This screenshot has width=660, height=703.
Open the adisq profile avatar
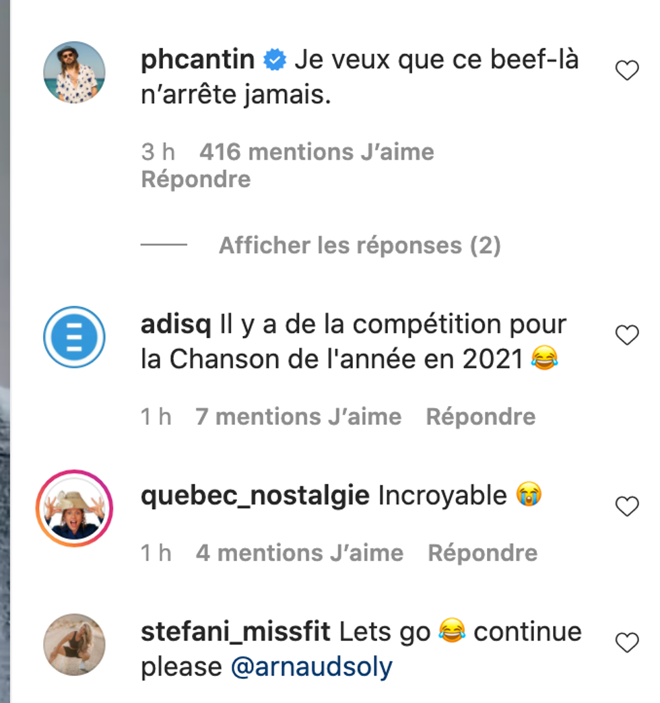(x=74, y=337)
